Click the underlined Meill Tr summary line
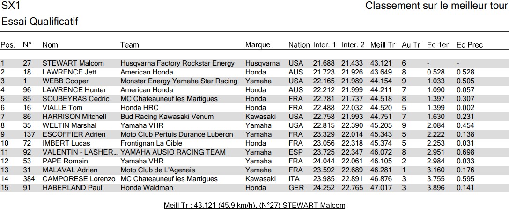509x214 pixels. pyautogui.click(x=254, y=206)
